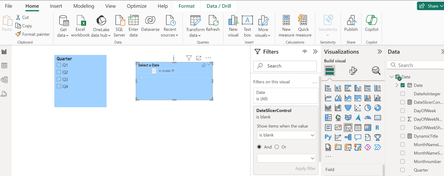Collapse the Filters pane with chevrons

pos(315,52)
